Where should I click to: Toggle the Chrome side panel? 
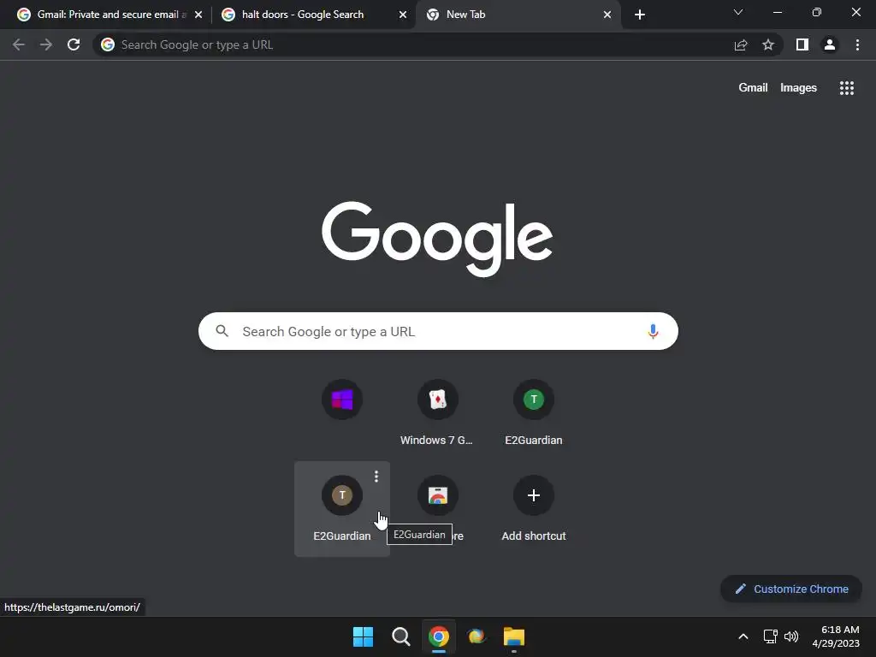point(802,44)
